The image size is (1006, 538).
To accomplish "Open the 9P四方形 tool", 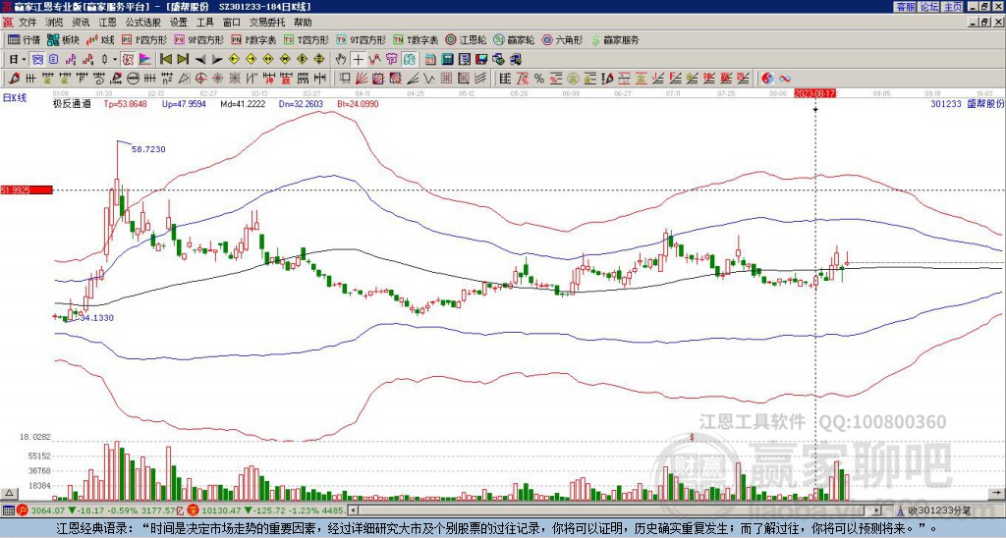I will tap(198, 39).
